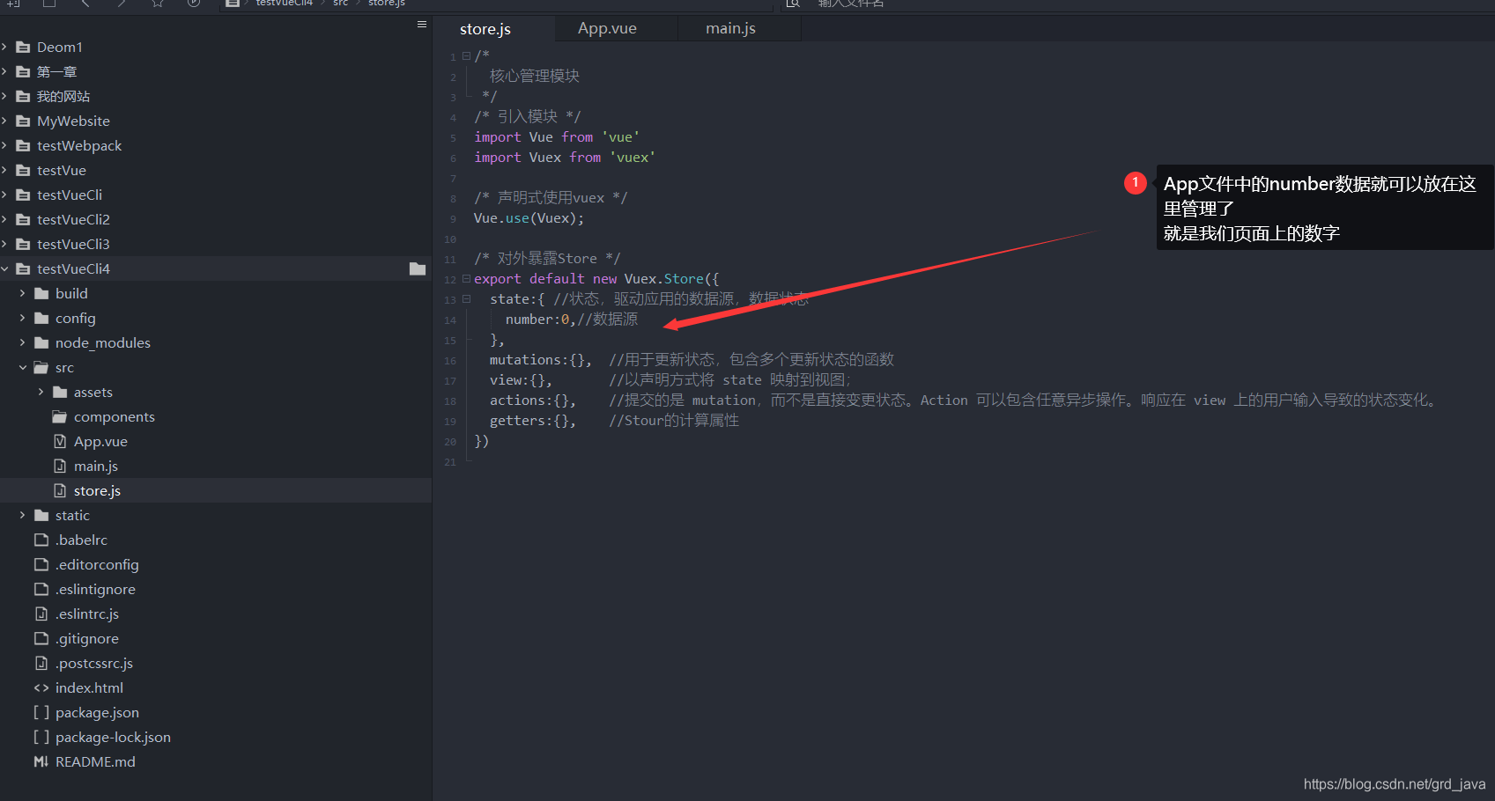The image size is (1495, 801).
Task: Click the JS file icon of store.js
Action: click(60, 490)
